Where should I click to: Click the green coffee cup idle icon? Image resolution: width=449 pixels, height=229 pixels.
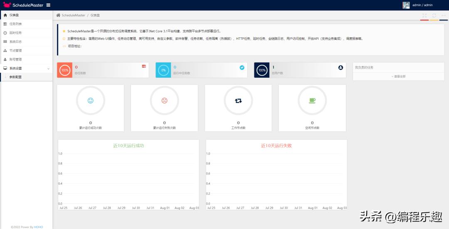click(x=312, y=101)
